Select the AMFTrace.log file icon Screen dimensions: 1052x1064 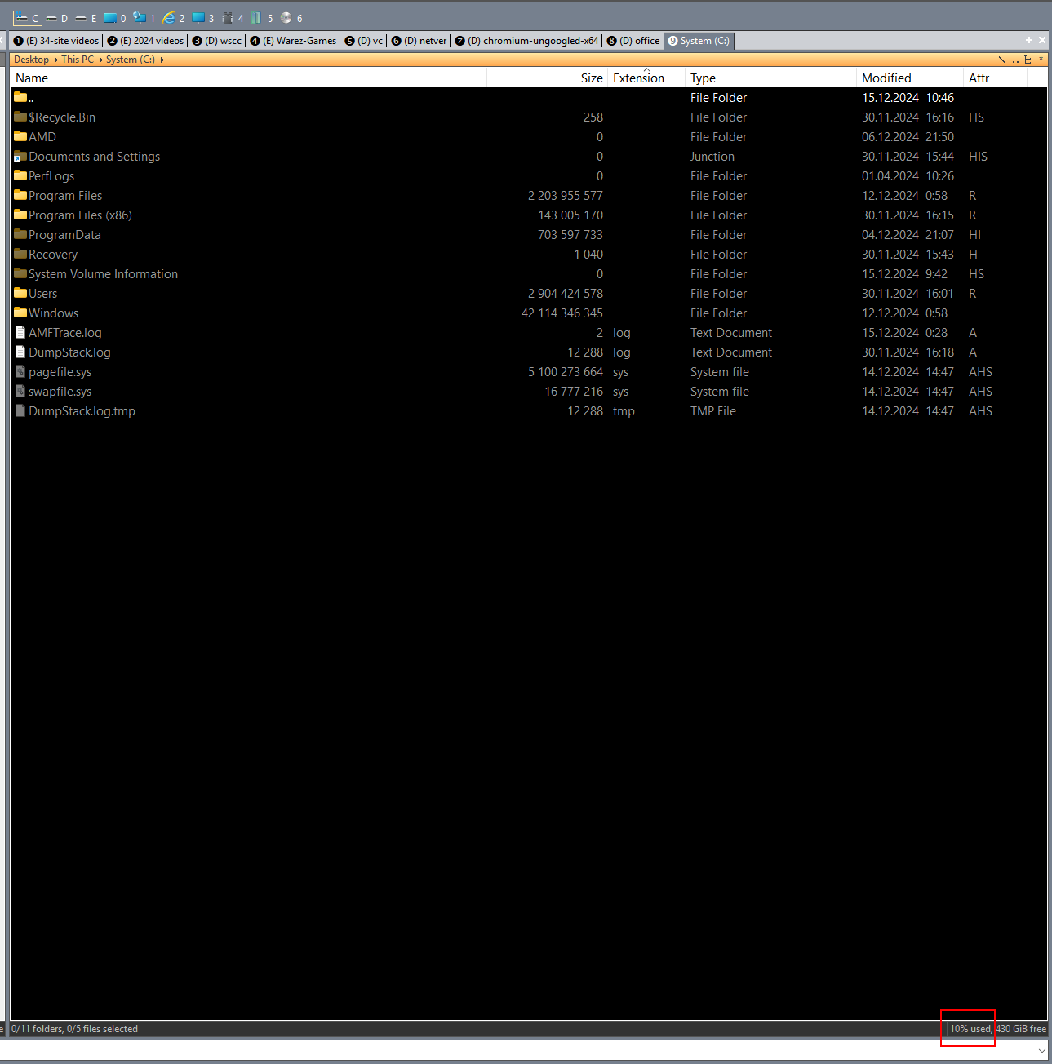[x=20, y=332]
